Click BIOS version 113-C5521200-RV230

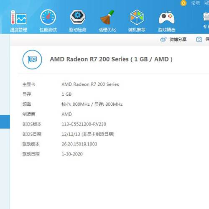pos(84,124)
